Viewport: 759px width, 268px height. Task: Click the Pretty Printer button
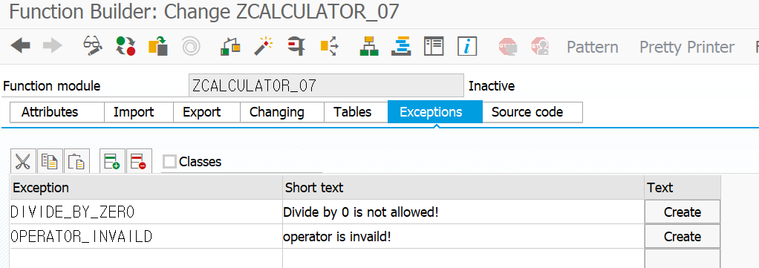point(687,47)
